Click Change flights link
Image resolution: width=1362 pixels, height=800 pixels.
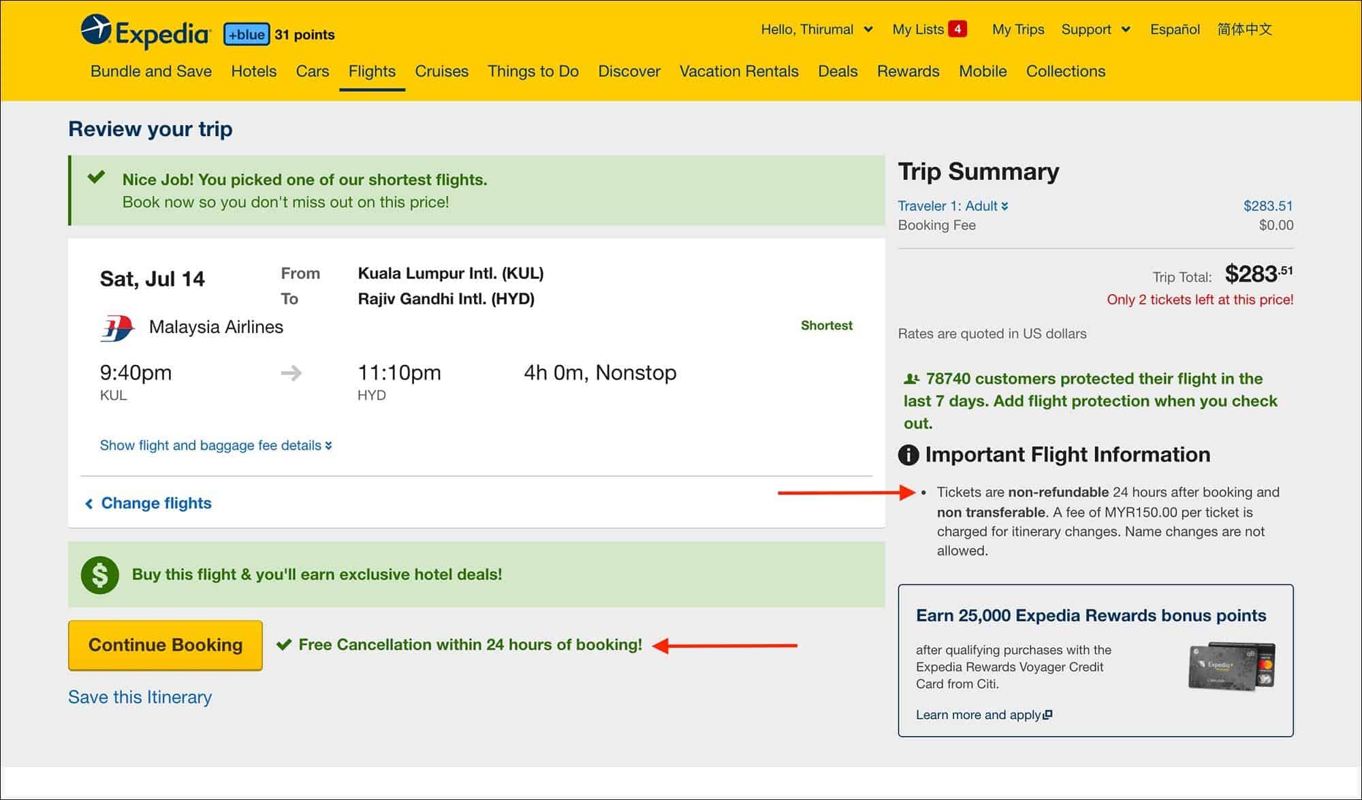(155, 502)
